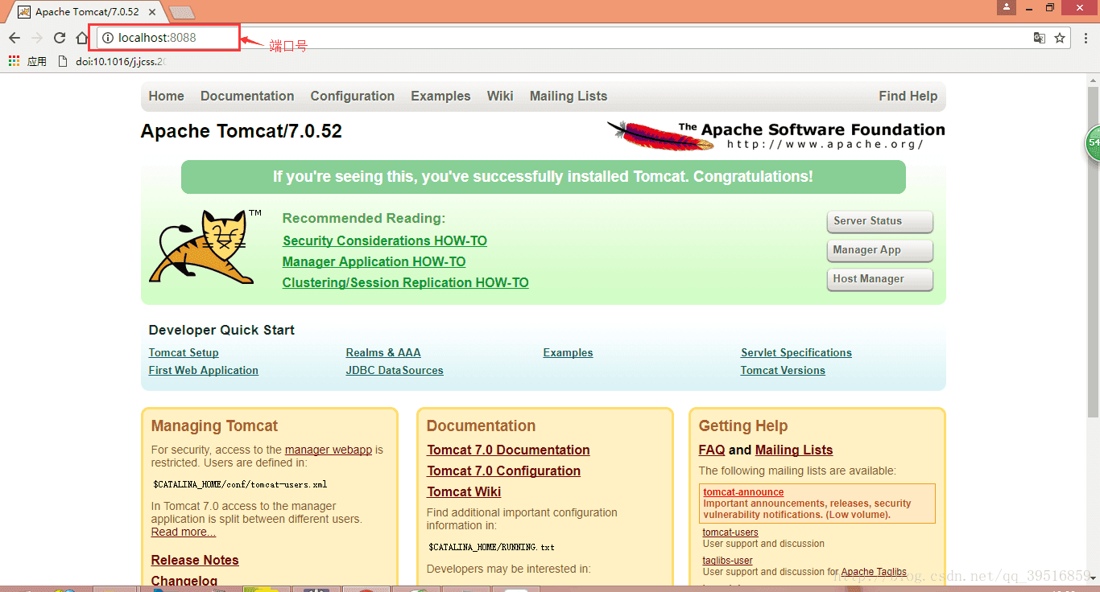The image size is (1100, 592).
Task: Open the Servlet Specifications link
Action: pyautogui.click(x=796, y=352)
